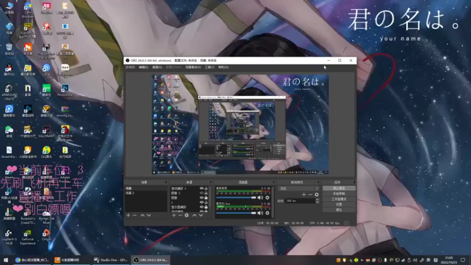The image size is (471, 265).
Task: Open the 编辑(E) menu in OBS
Action: (144, 67)
